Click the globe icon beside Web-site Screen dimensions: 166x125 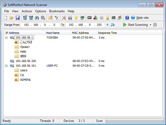pyautogui.click(x=133, y=18)
